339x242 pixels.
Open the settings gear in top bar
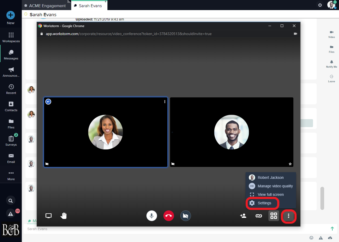click(320, 5)
